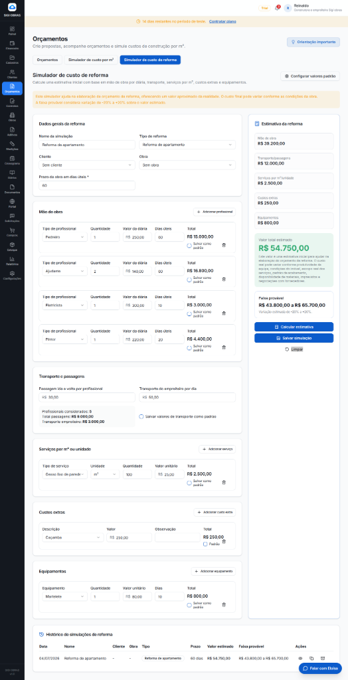Expand the Tipo de reforma dropdown
The image size is (348, 680).
[187, 144]
